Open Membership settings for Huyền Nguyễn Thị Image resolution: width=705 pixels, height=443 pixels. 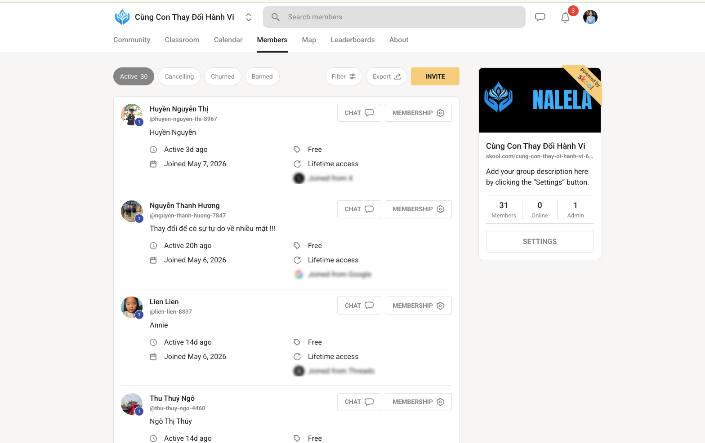(x=418, y=113)
